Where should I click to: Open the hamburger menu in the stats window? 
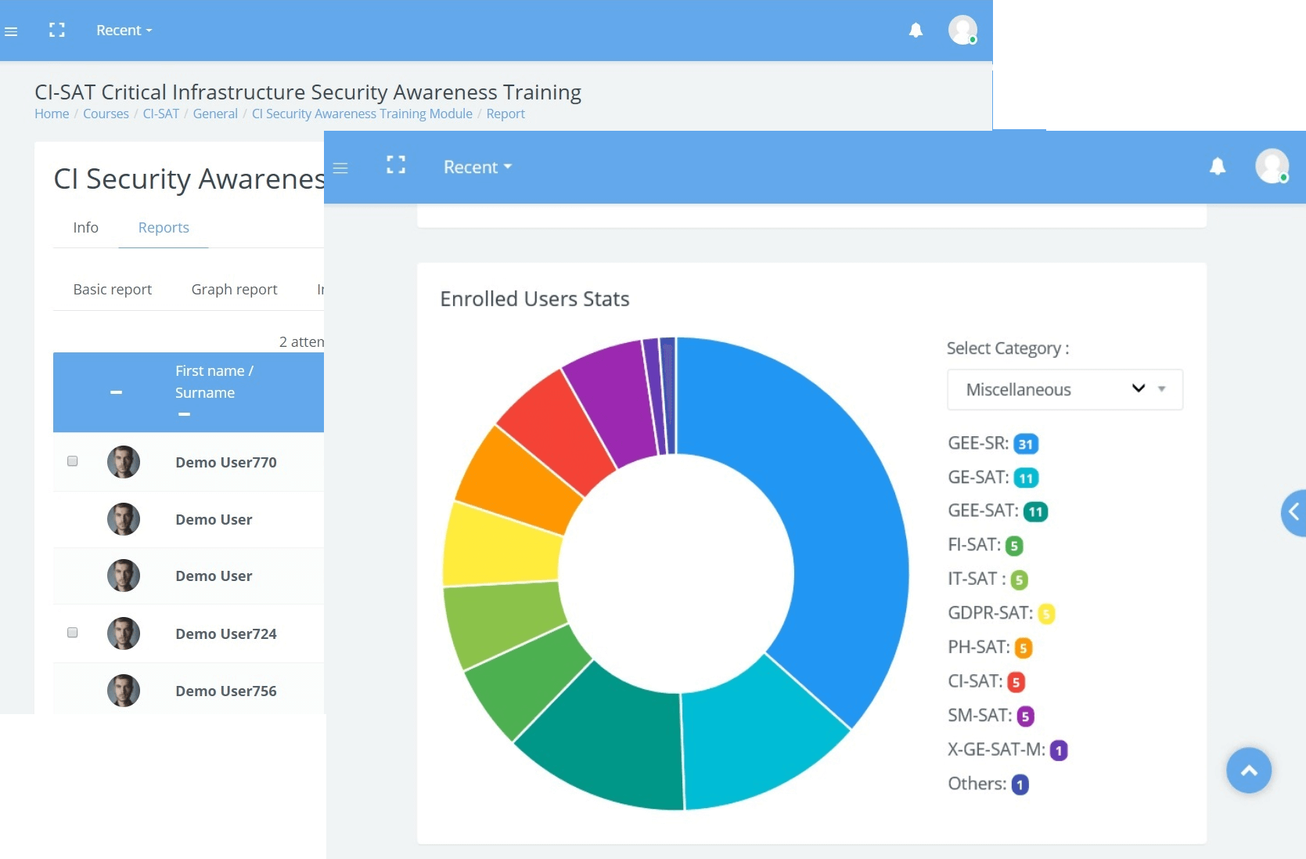(x=340, y=168)
